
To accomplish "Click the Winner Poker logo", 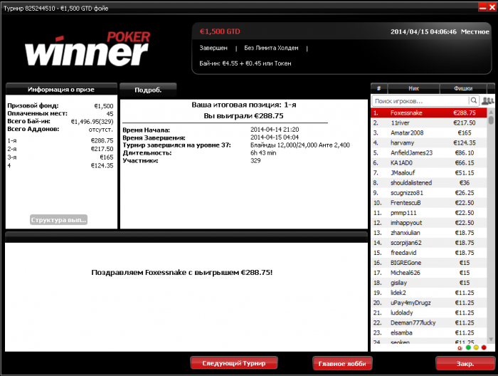I will point(88,48).
